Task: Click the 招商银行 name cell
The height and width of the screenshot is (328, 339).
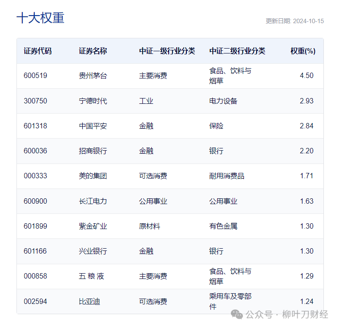Action: pyautogui.click(x=93, y=151)
